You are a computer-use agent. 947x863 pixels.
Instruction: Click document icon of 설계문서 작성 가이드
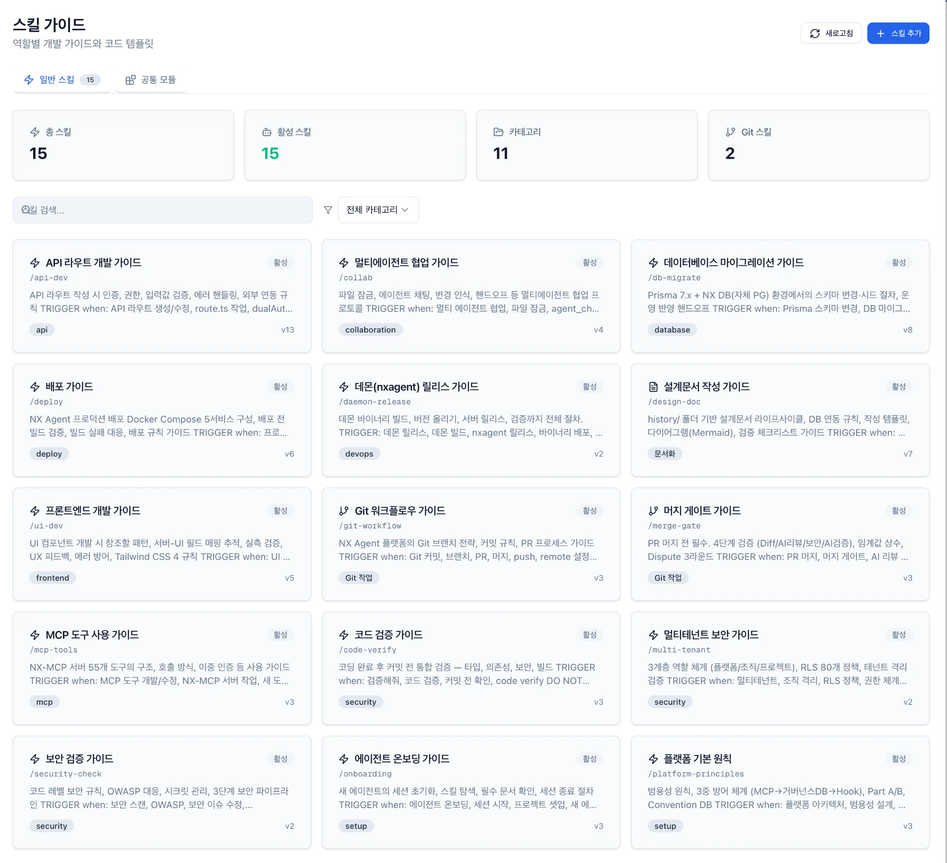(653, 387)
